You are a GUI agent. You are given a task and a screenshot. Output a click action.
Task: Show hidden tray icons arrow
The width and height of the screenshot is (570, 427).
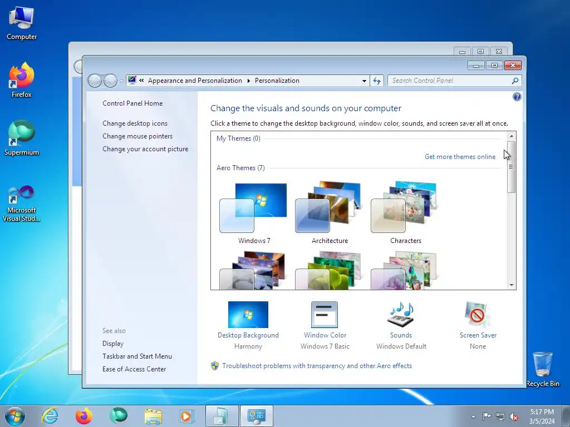pos(473,416)
